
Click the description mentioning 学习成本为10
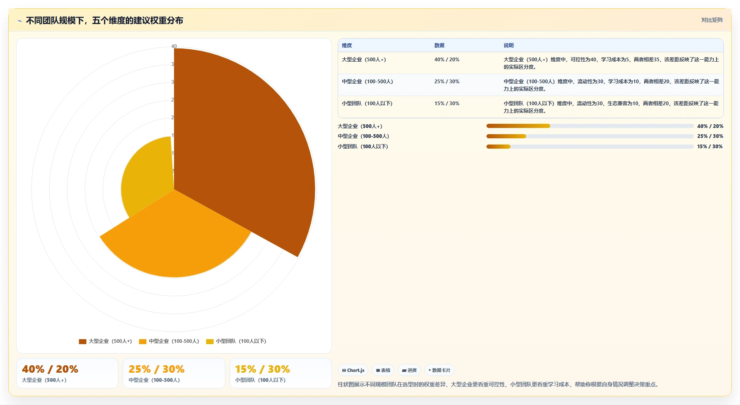611,85
